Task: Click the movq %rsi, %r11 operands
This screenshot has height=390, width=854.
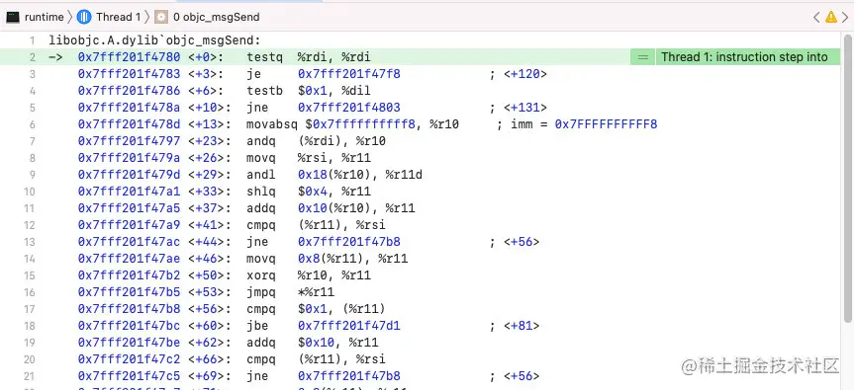Action: [x=333, y=158]
